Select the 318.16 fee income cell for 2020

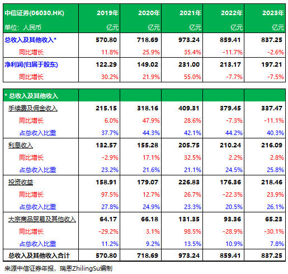[148, 108]
